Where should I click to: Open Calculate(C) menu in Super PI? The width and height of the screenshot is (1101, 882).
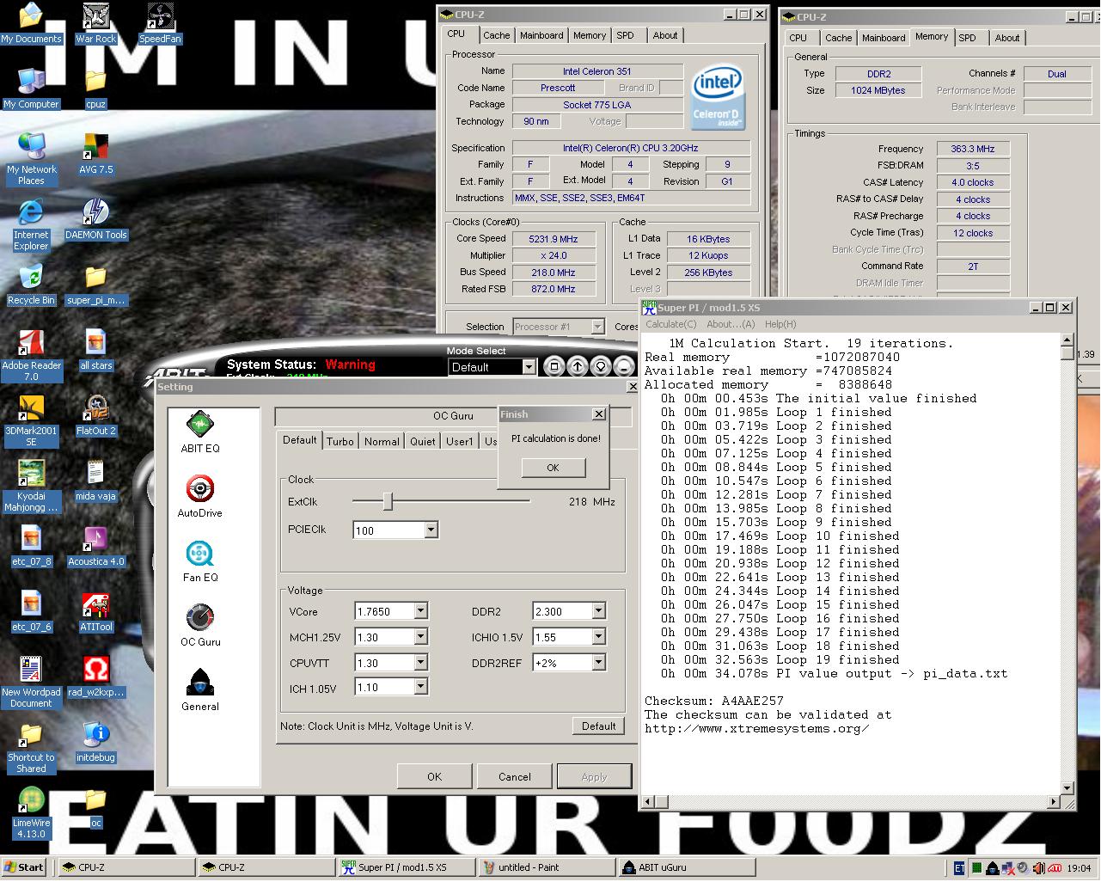point(671,324)
